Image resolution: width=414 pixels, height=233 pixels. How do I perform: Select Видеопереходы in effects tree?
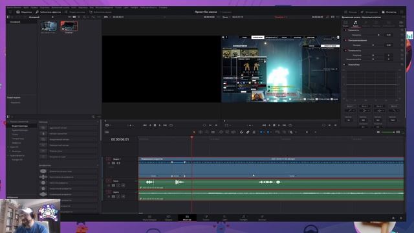pyautogui.click(x=20, y=126)
